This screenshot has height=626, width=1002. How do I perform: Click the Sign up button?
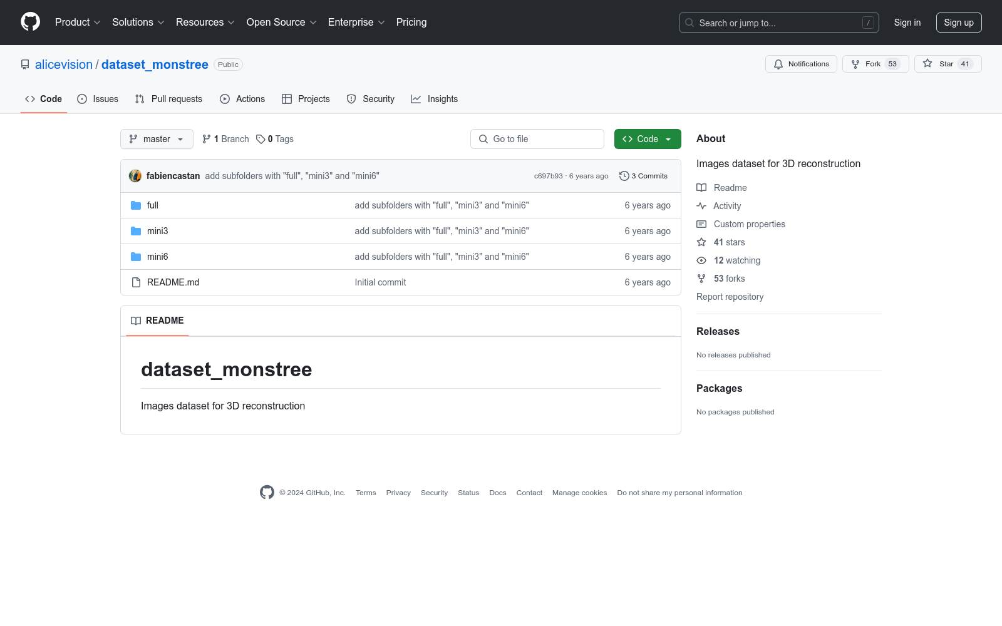(959, 23)
